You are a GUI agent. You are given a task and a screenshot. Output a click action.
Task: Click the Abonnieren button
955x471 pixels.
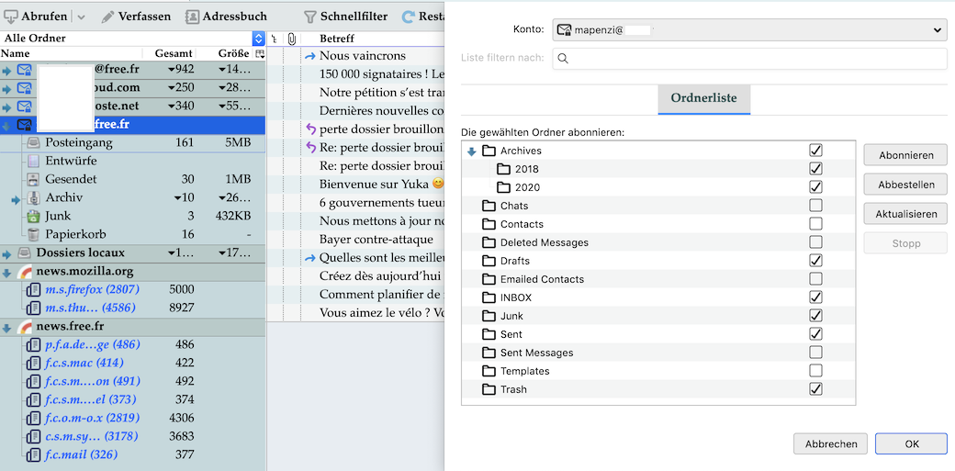point(905,155)
